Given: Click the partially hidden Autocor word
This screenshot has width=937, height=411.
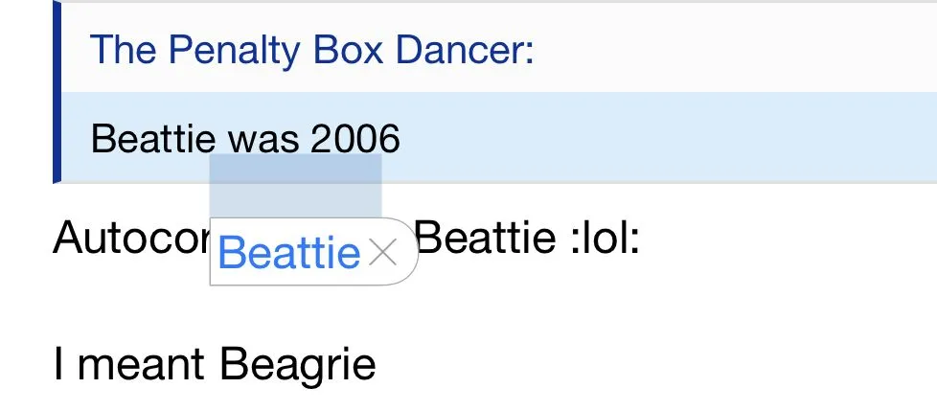Looking at the screenshot, I should point(129,237).
